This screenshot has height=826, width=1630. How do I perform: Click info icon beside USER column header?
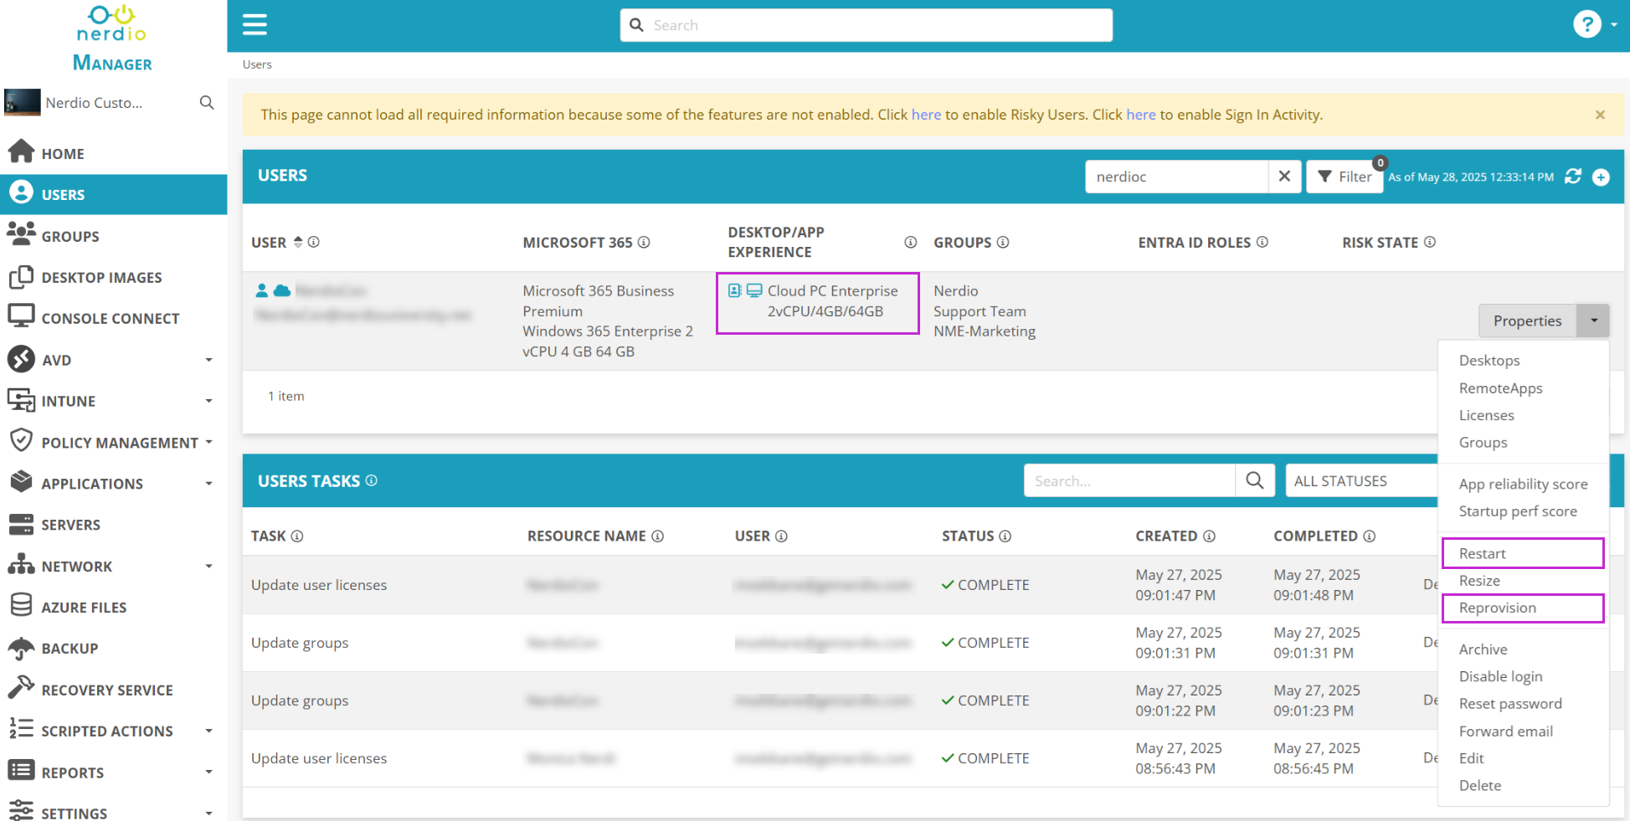click(x=314, y=242)
